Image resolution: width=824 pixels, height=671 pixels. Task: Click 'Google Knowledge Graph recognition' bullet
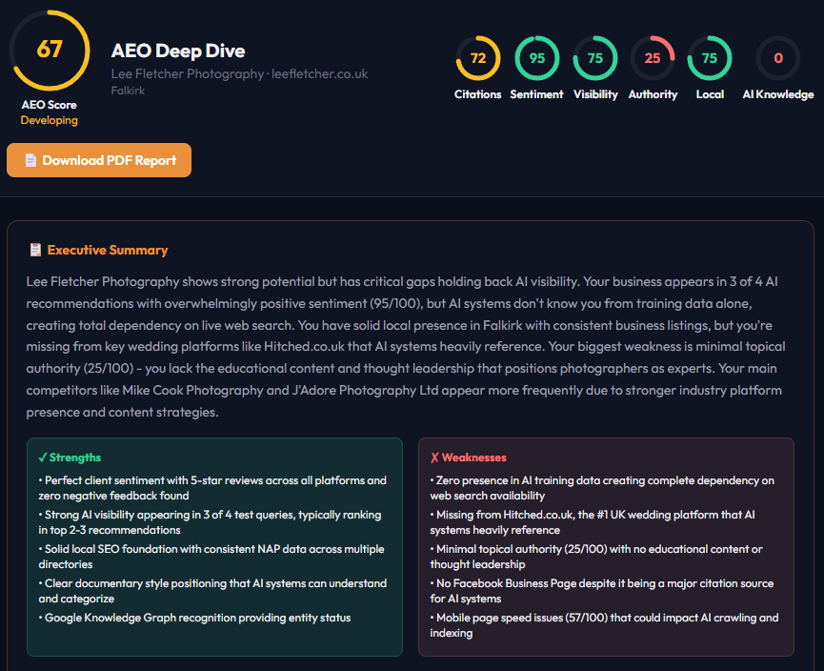click(194, 618)
